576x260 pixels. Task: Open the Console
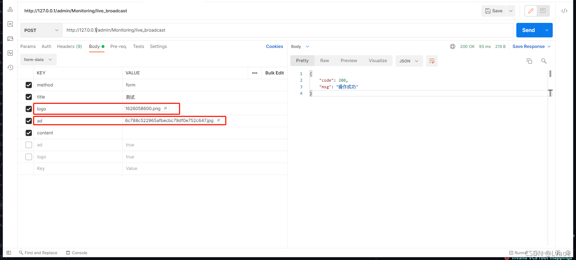point(77,253)
